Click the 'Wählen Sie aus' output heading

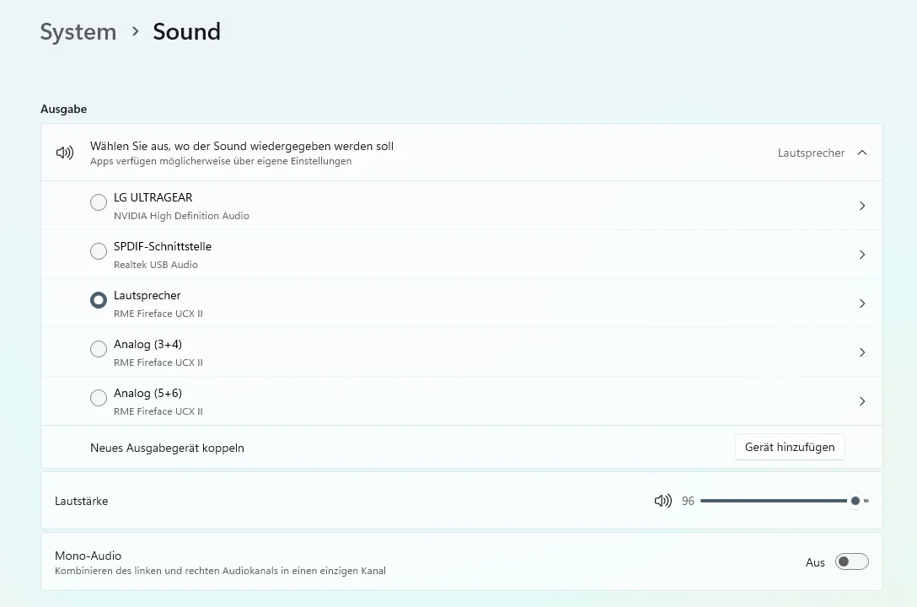[242, 146]
